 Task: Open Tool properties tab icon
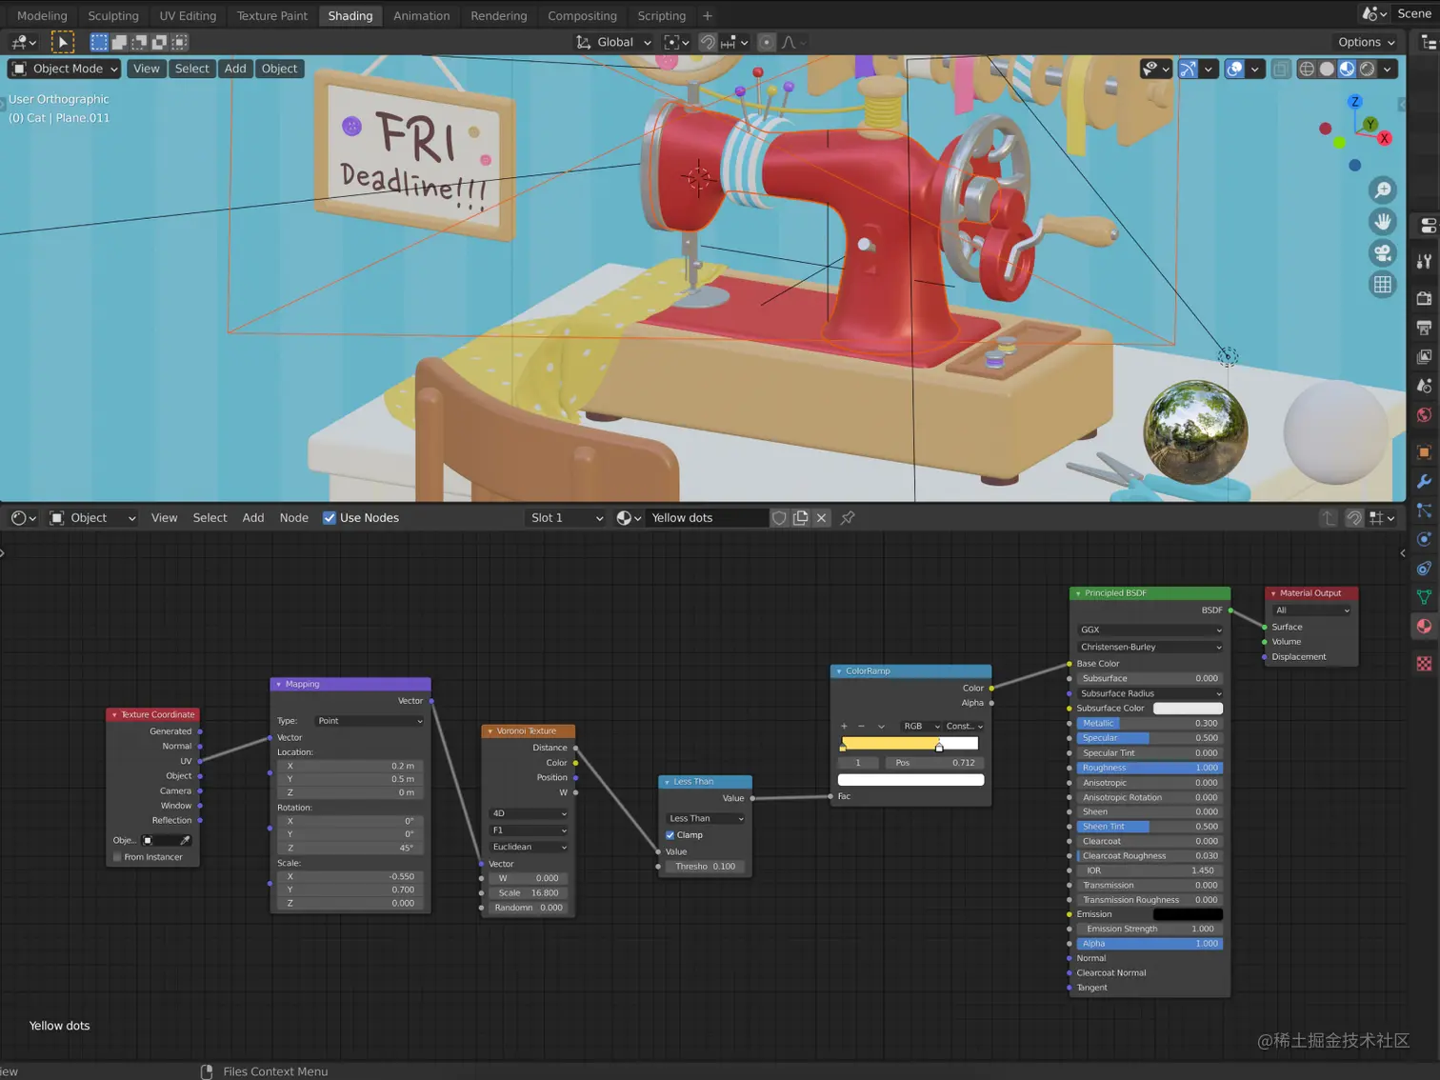tap(1424, 262)
